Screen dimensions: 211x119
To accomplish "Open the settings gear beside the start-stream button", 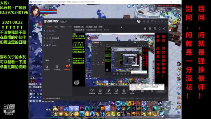I will click(152, 91).
